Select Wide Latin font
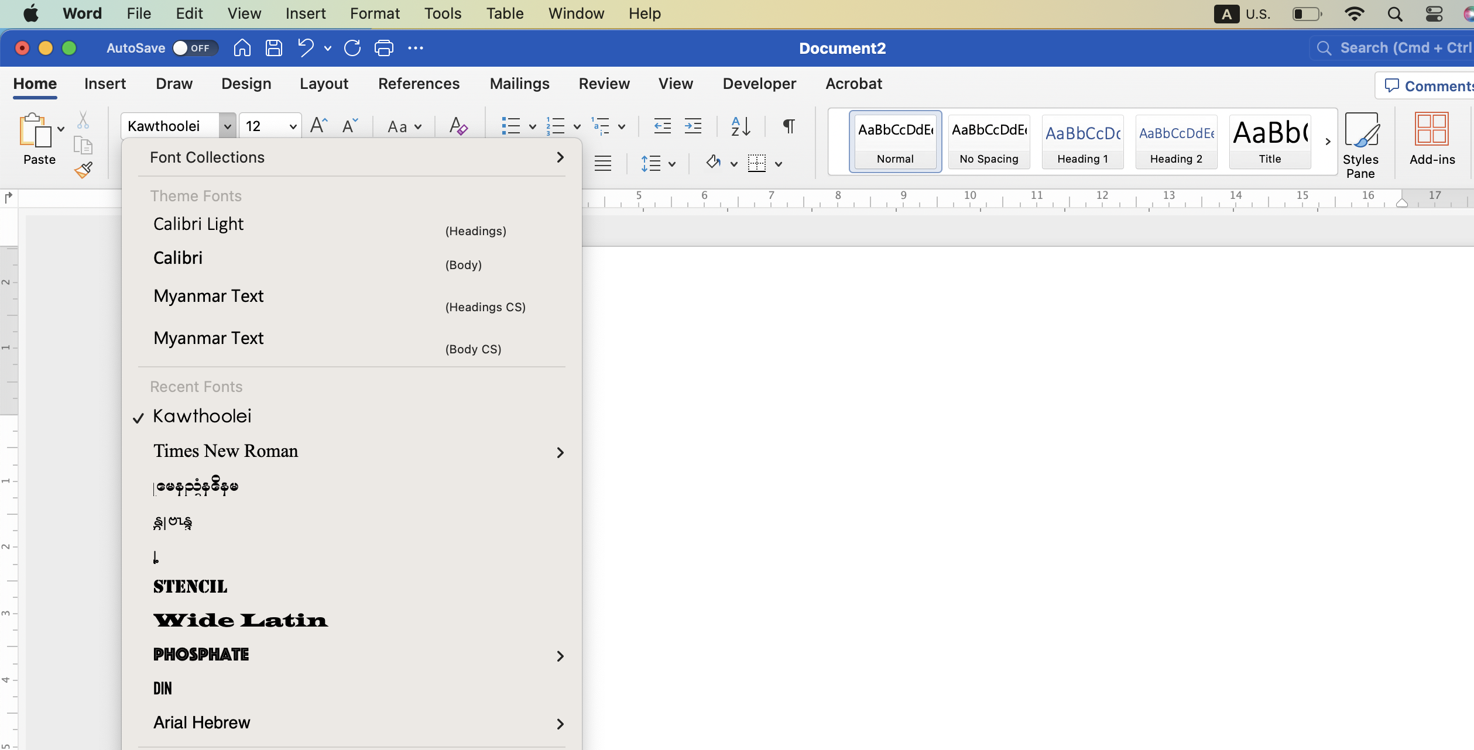Screen dimensions: 1474x750 coord(352,620)
